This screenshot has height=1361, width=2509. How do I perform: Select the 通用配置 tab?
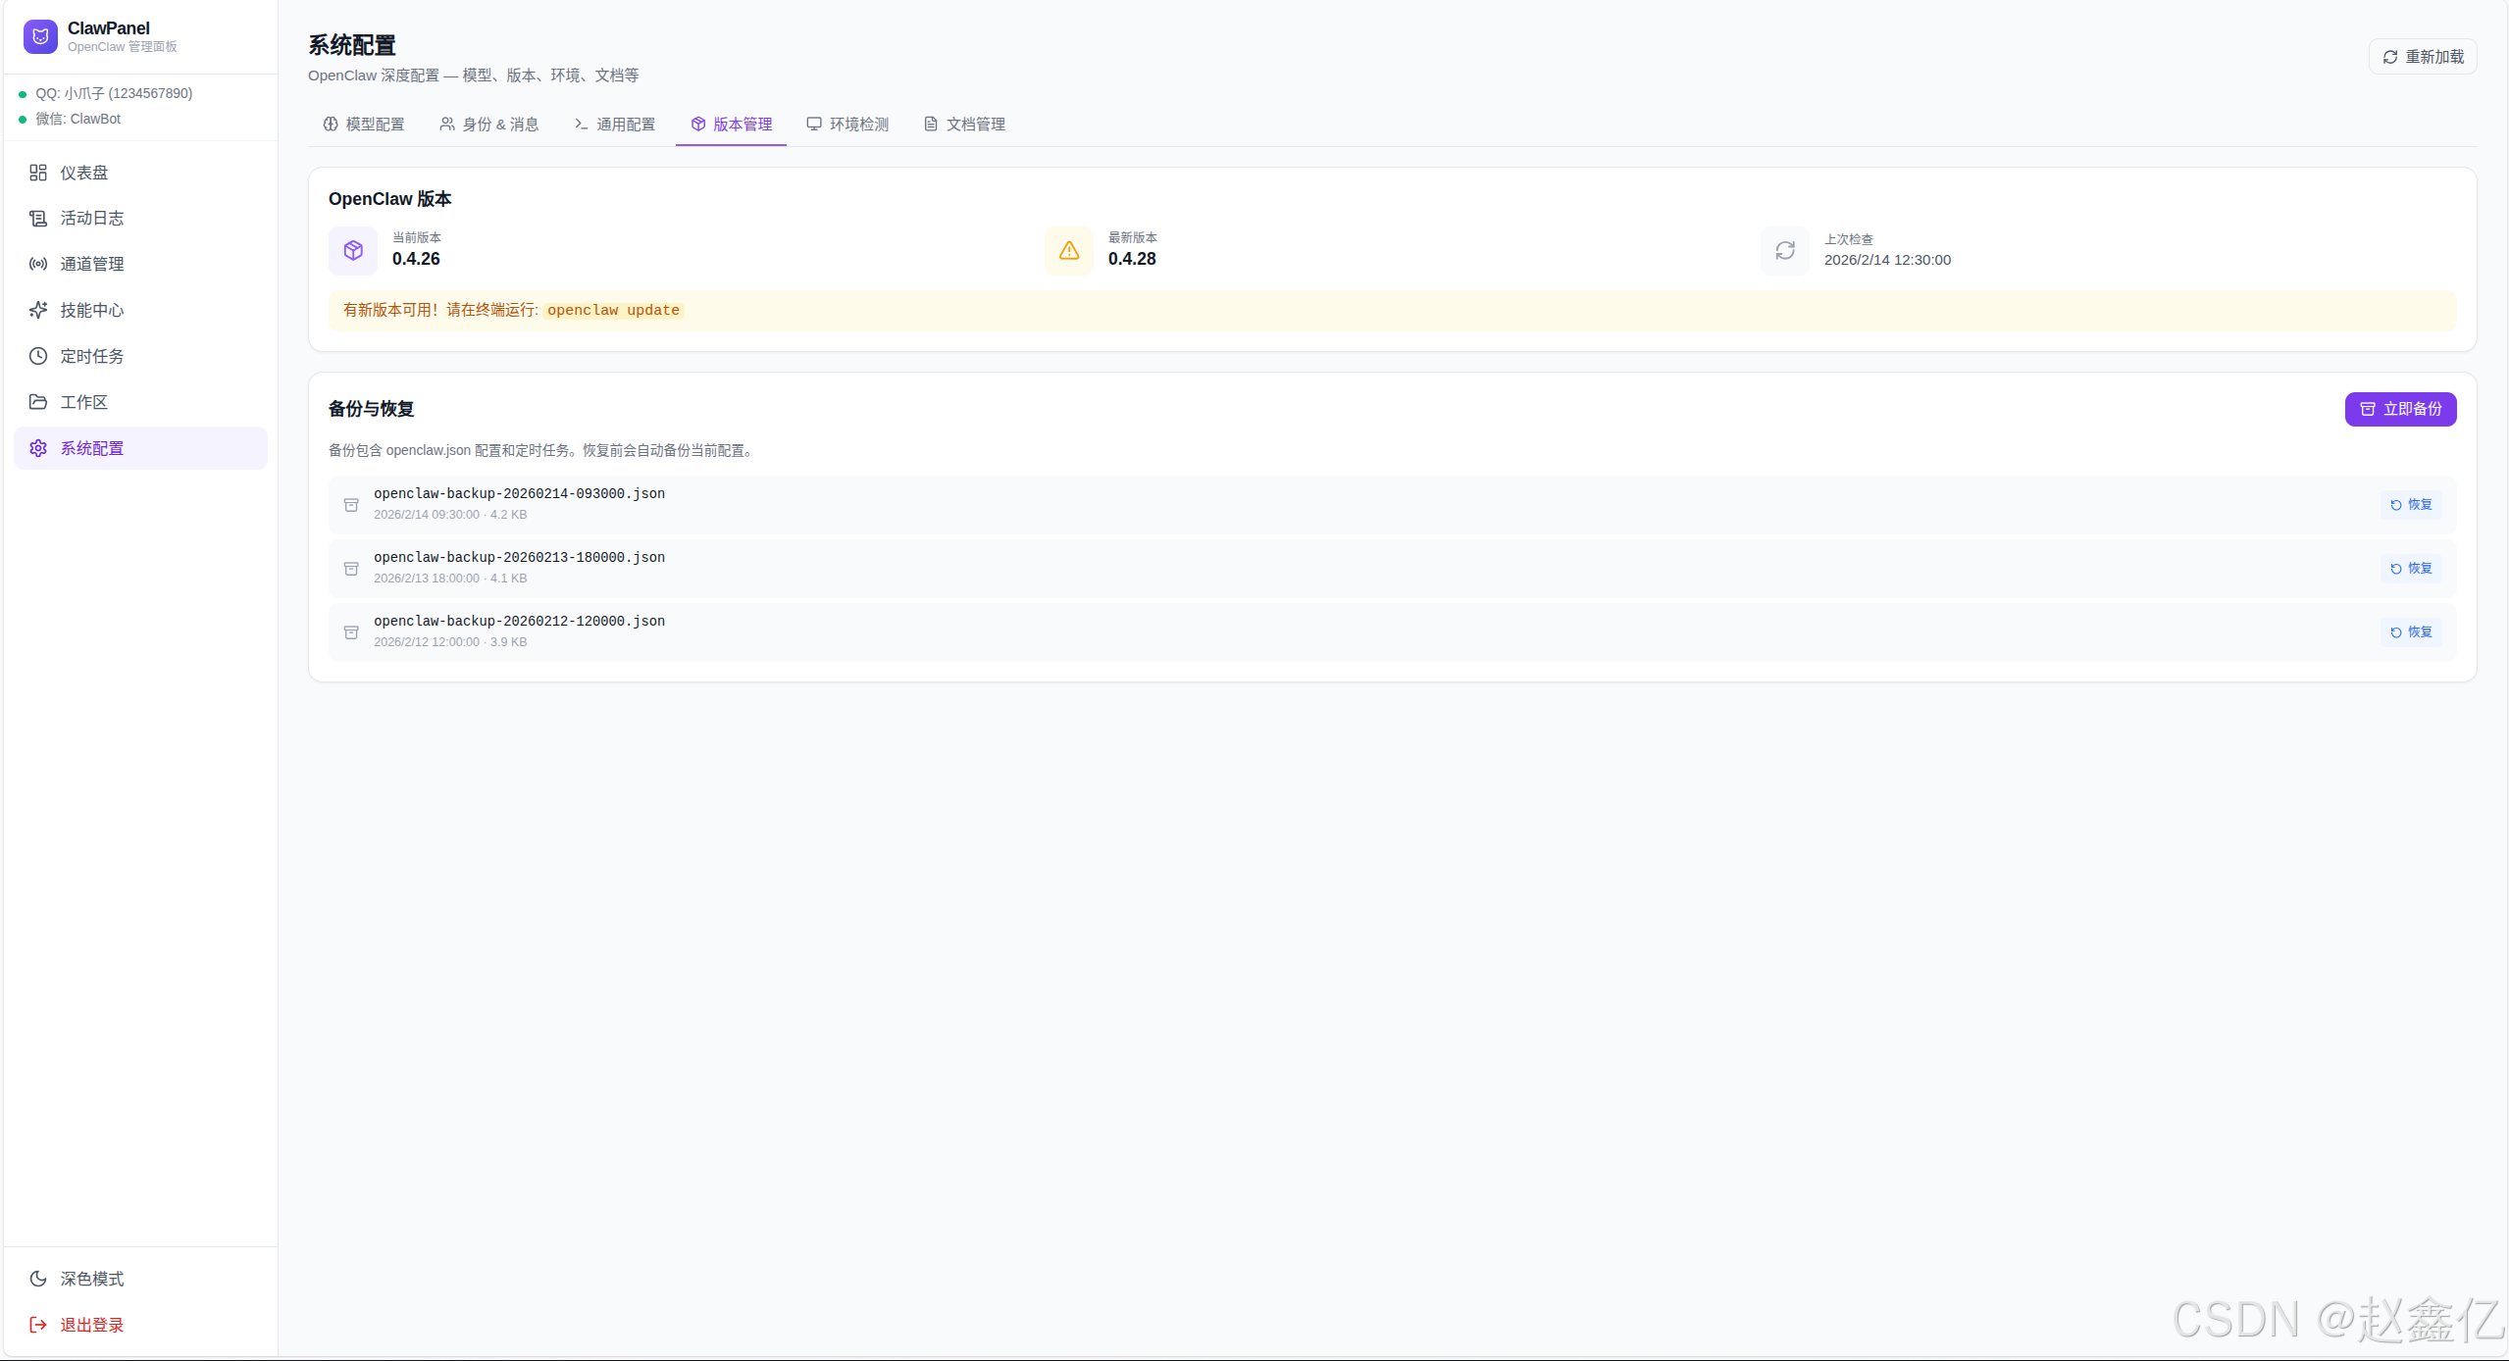click(615, 125)
